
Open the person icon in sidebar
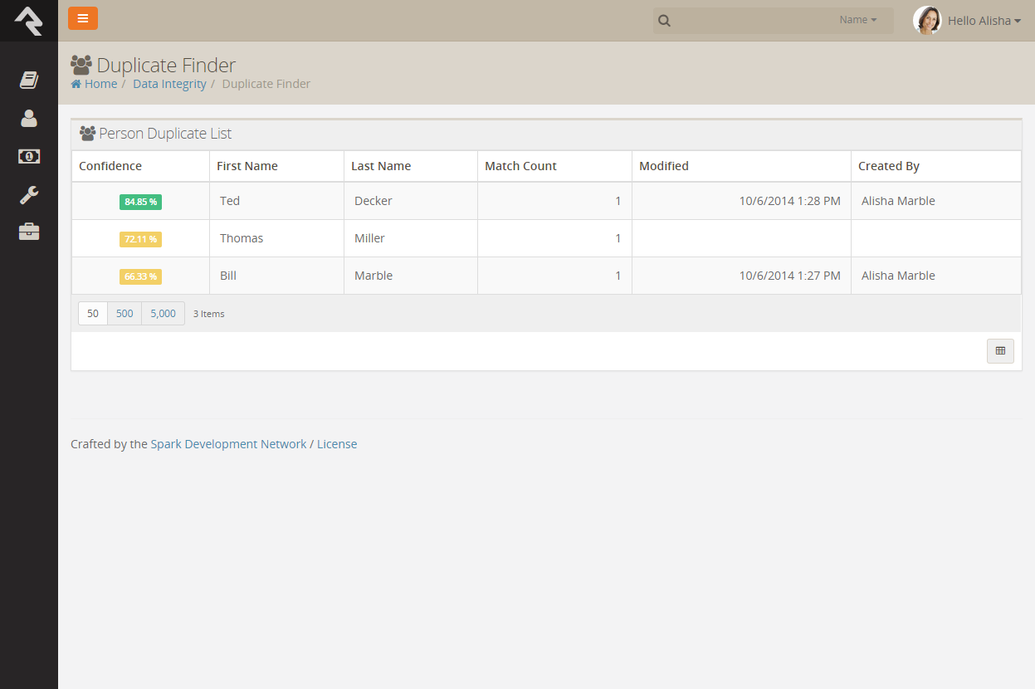29,118
